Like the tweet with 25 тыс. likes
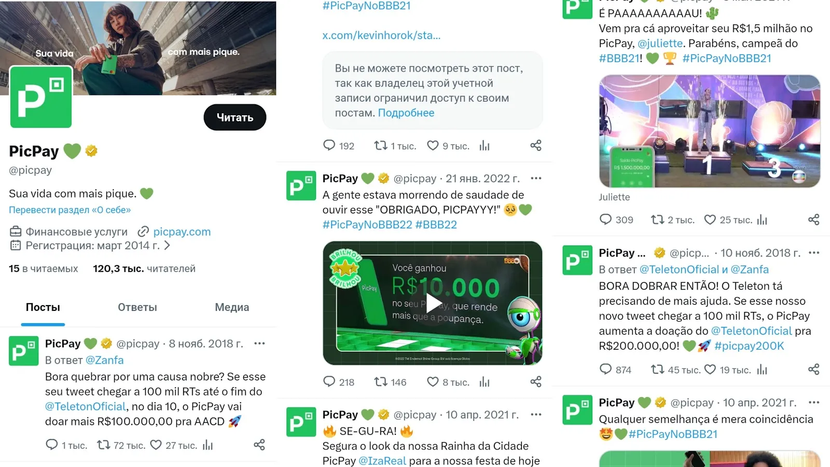Image resolution: width=830 pixels, height=467 pixels. [710, 219]
